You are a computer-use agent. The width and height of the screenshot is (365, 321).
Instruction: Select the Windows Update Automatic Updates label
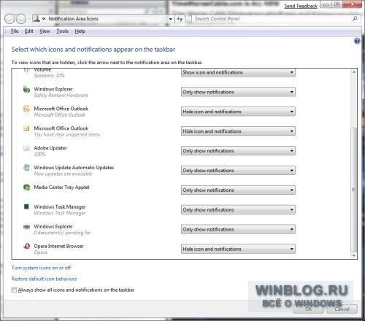click(x=74, y=167)
